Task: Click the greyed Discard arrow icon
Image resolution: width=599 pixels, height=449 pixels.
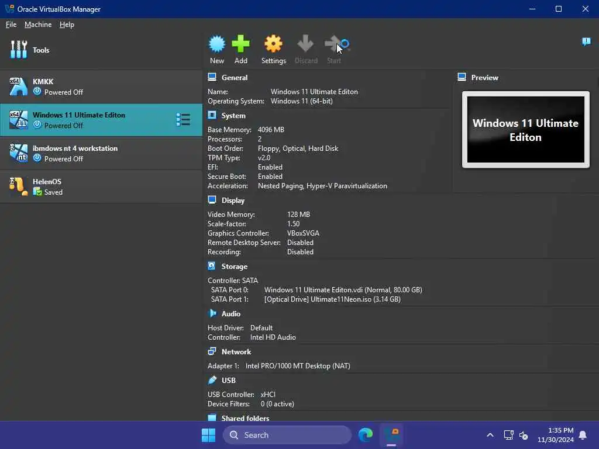Action: click(x=305, y=44)
